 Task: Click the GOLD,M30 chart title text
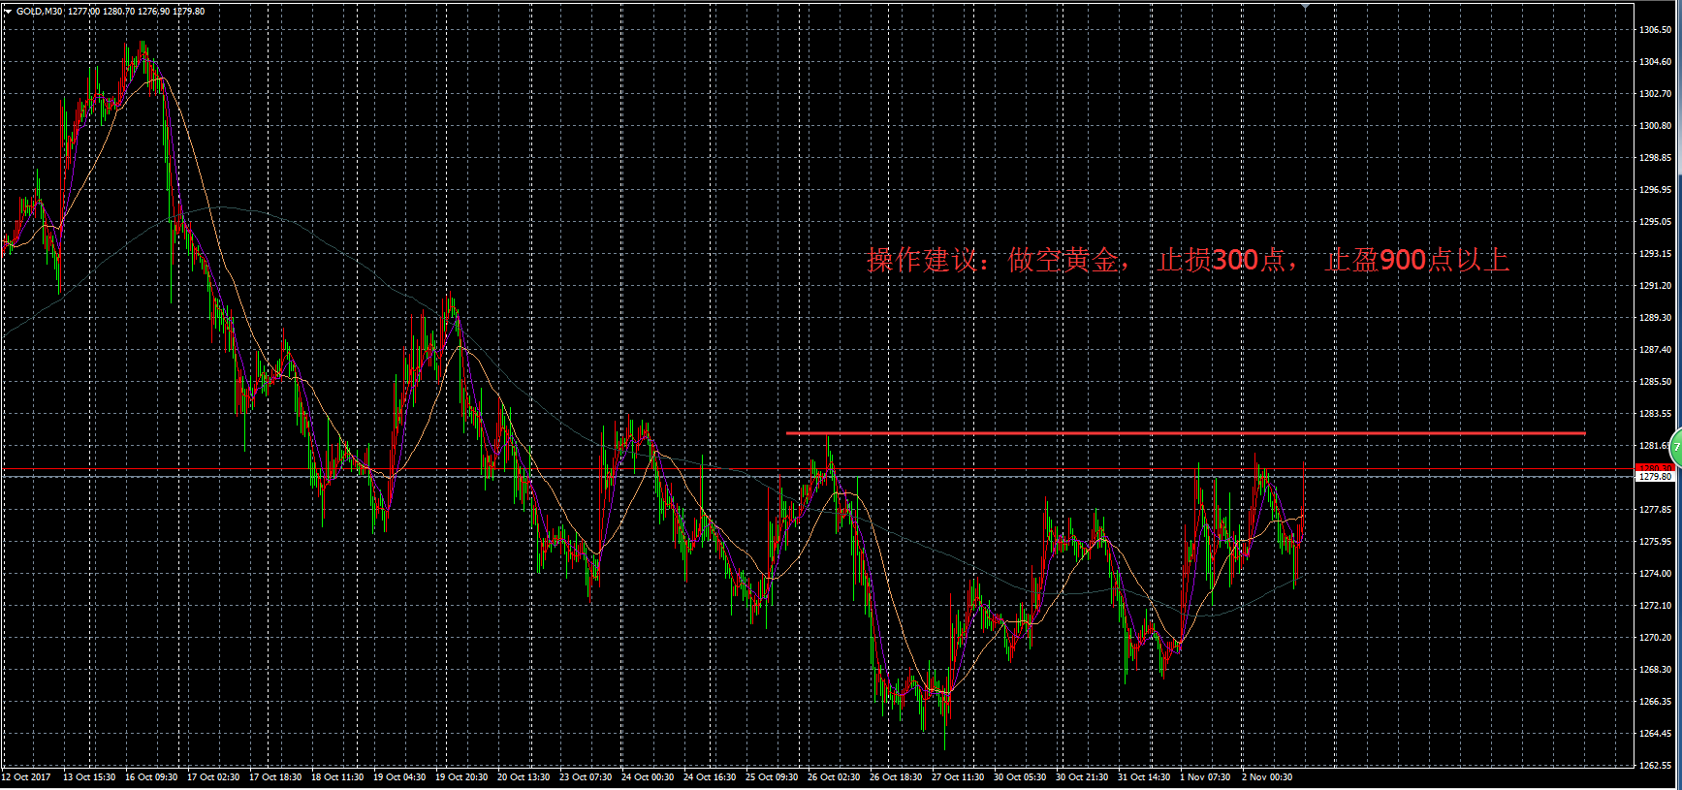click(x=41, y=12)
